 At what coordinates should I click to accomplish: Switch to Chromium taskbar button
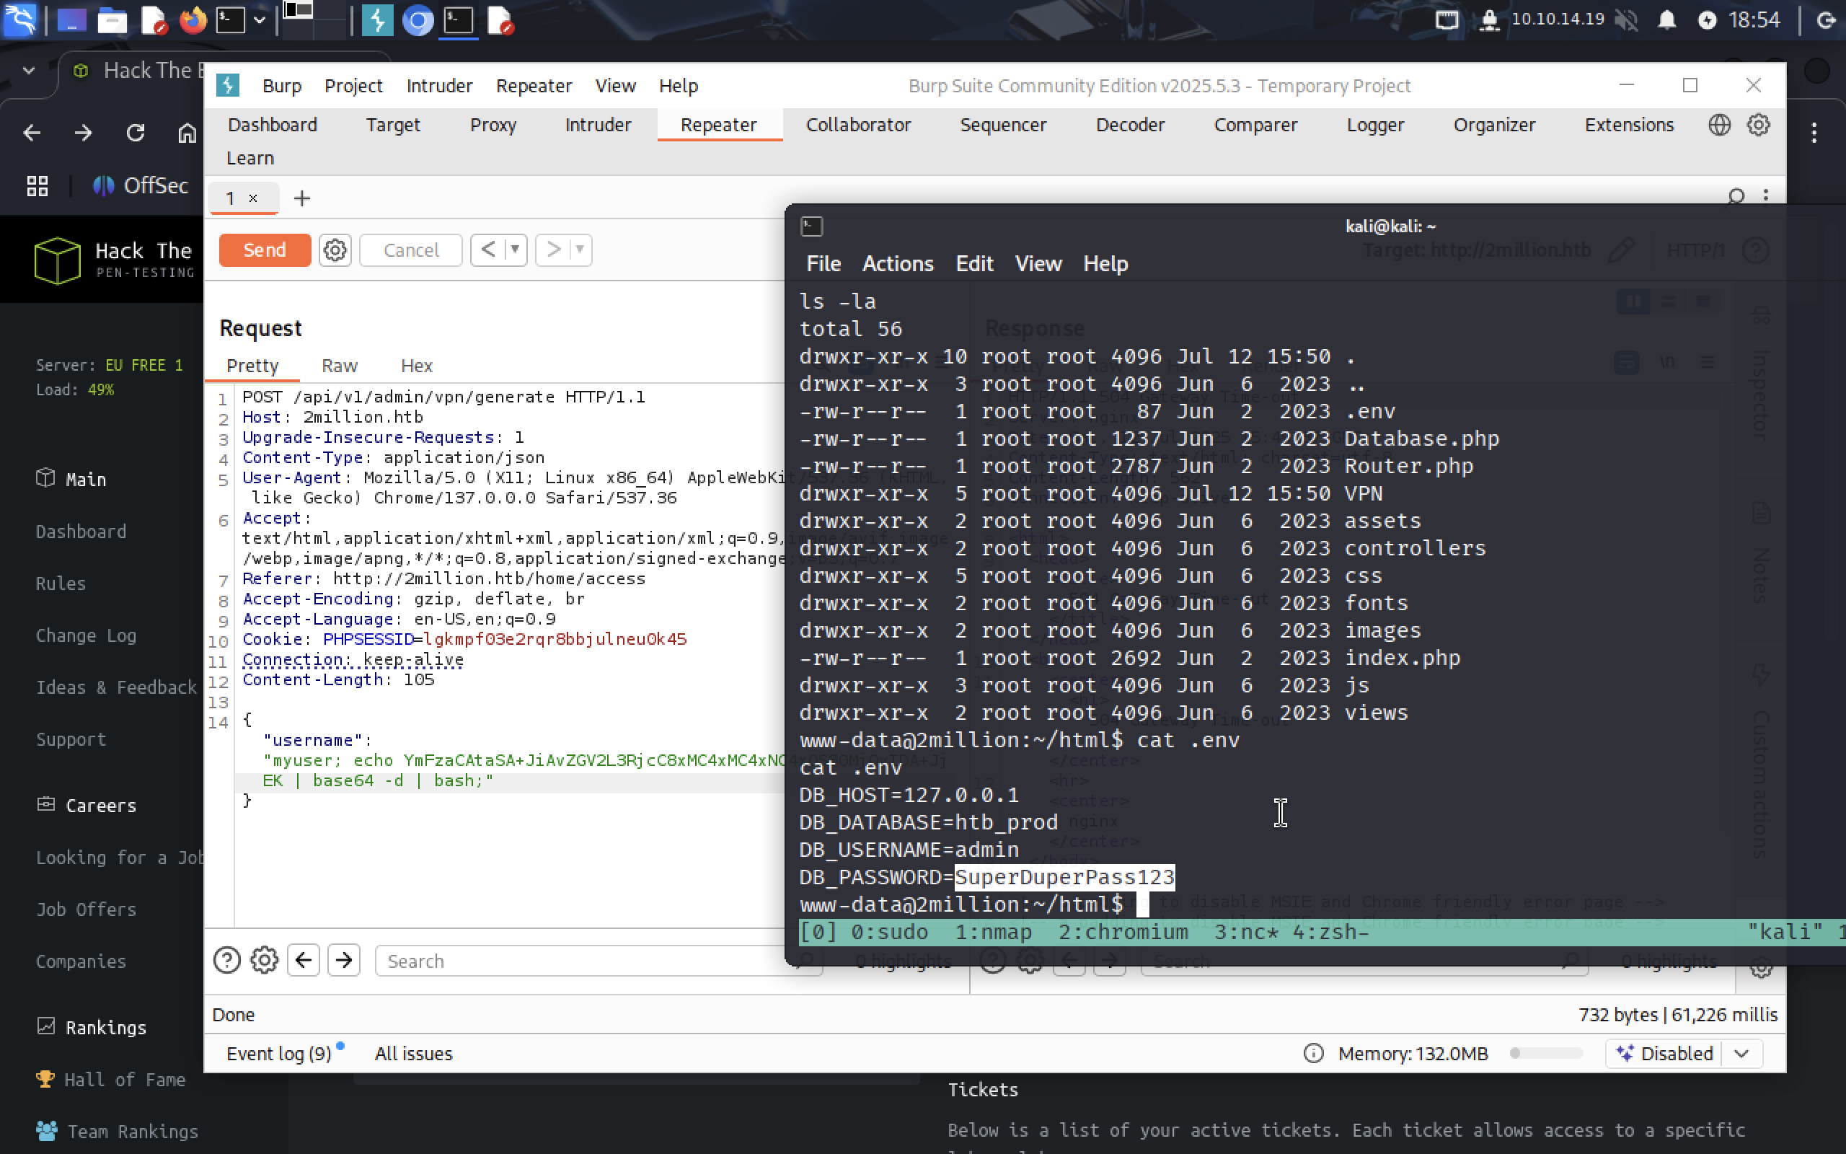[418, 20]
